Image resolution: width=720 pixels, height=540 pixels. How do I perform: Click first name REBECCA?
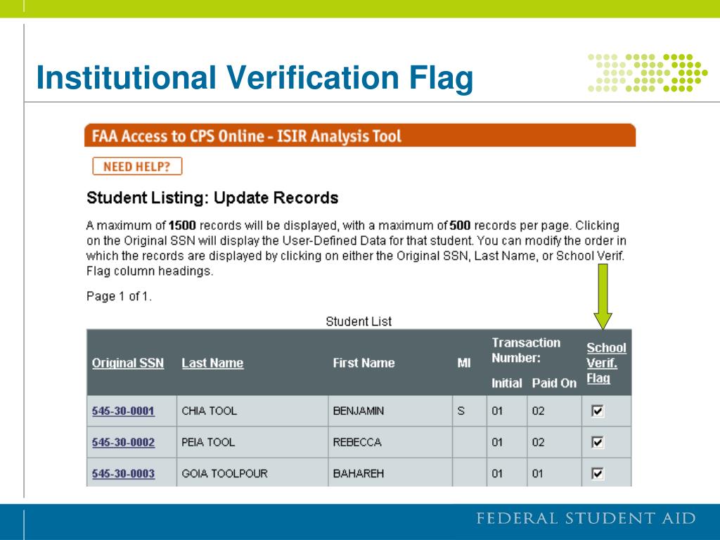[356, 442]
